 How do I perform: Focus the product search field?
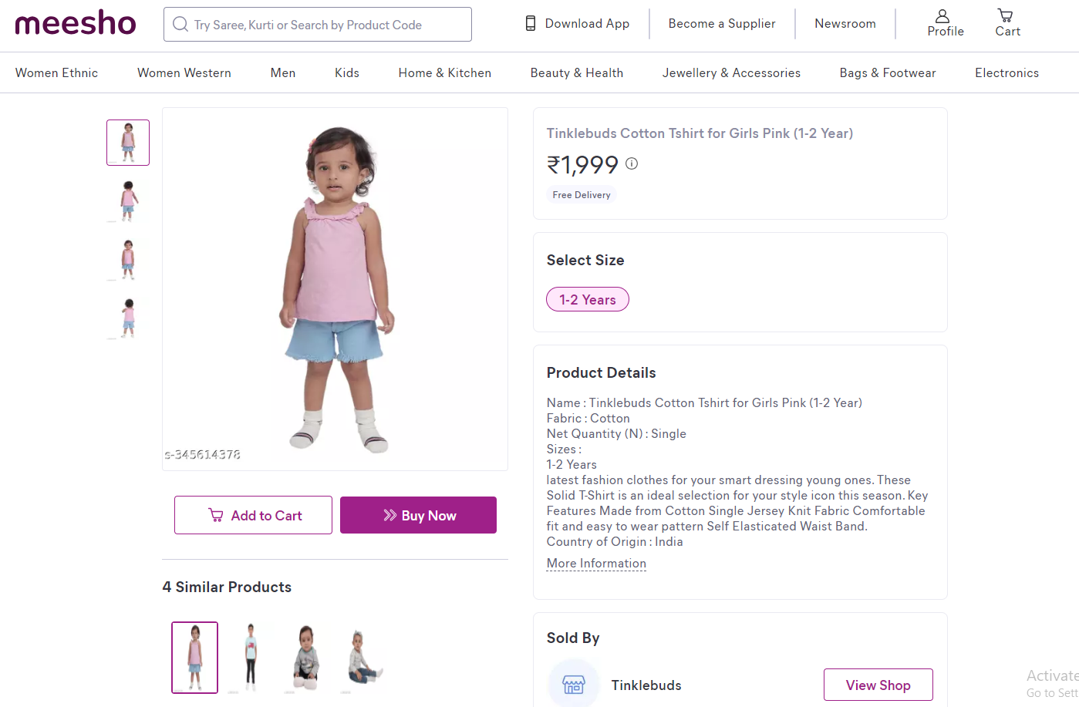click(324, 25)
